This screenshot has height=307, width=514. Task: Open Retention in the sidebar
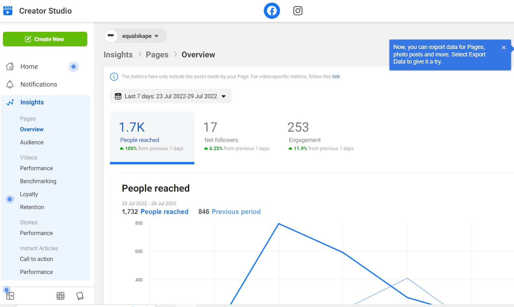(x=32, y=207)
